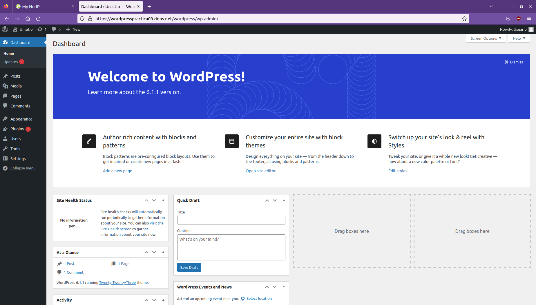Open Dashboard in sidebar menu

pyautogui.click(x=23, y=43)
